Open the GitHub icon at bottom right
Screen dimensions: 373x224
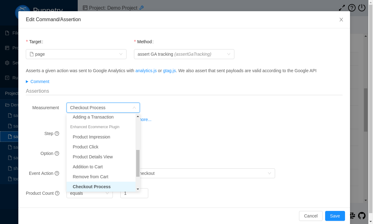361,216
